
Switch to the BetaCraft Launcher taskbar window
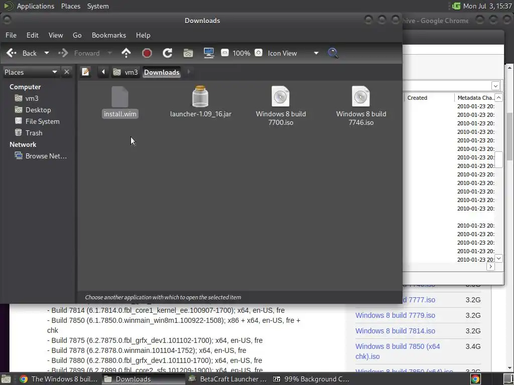(227, 379)
